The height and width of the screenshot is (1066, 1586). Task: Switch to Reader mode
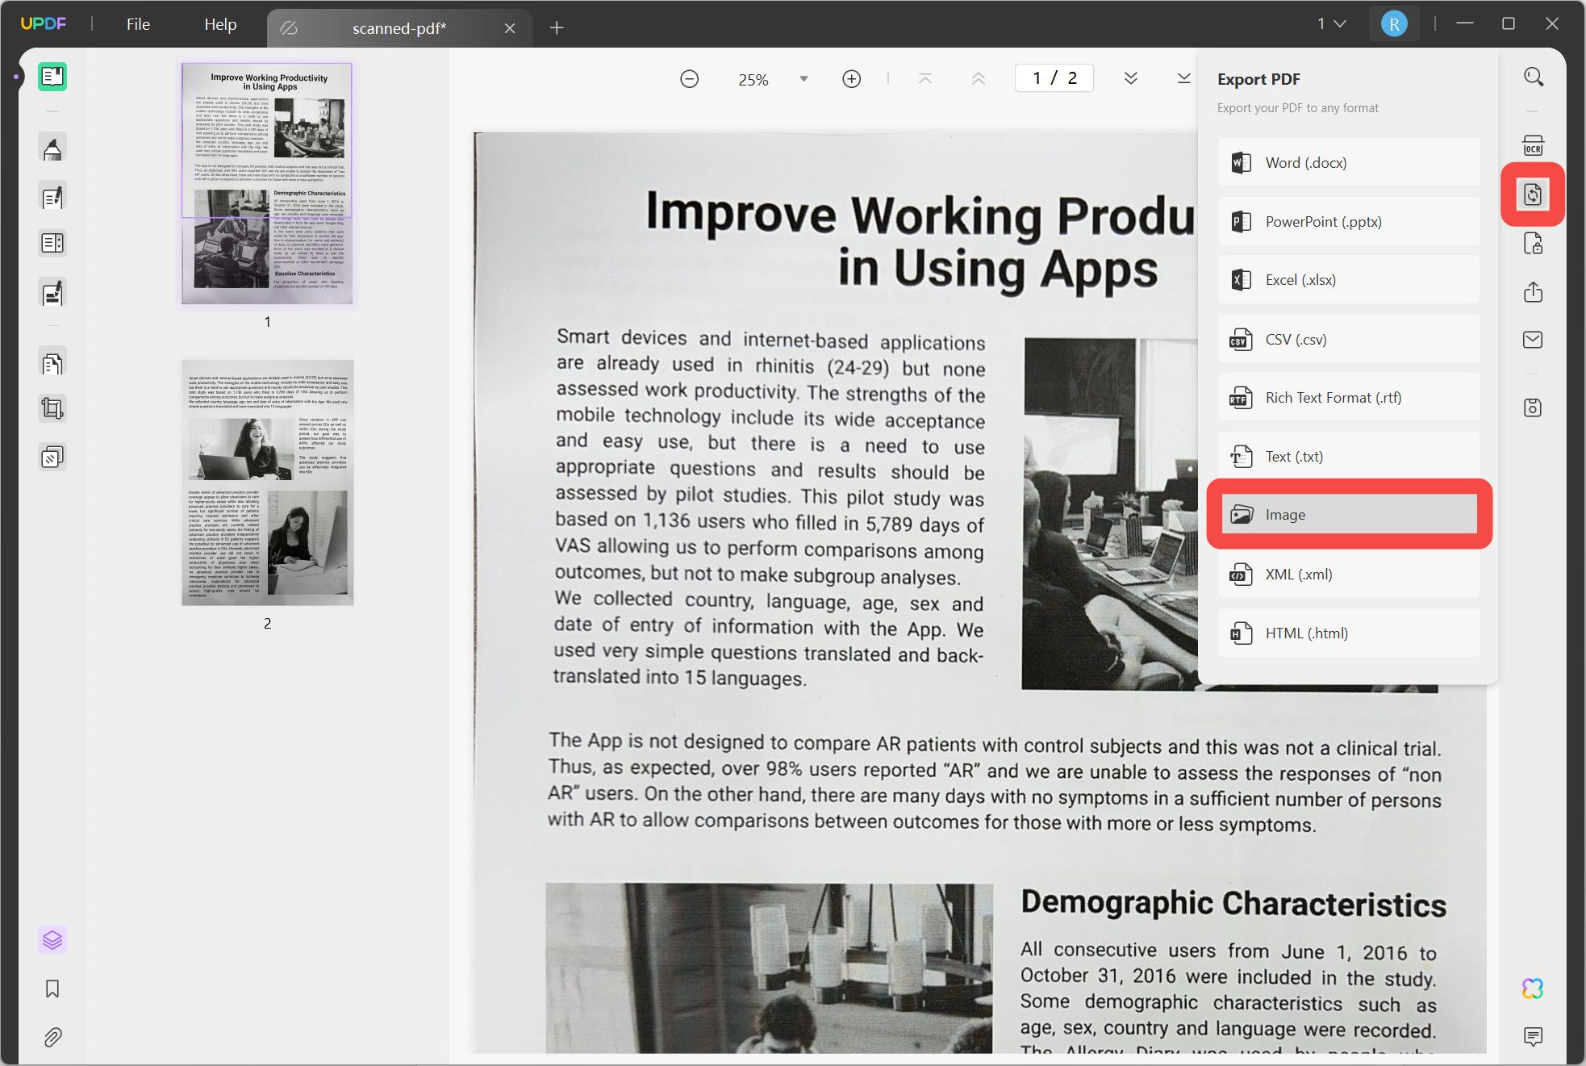click(52, 77)
